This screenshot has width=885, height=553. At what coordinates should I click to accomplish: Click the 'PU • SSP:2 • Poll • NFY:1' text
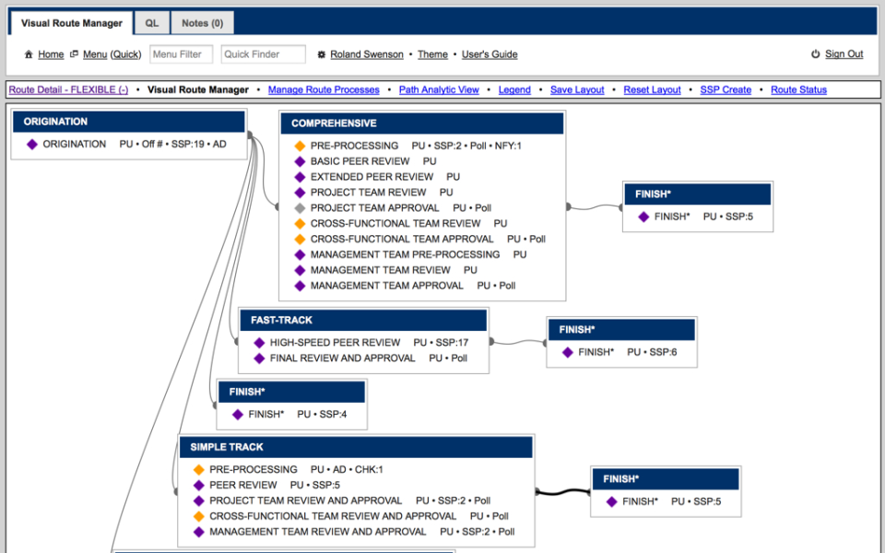pos(466,146)
